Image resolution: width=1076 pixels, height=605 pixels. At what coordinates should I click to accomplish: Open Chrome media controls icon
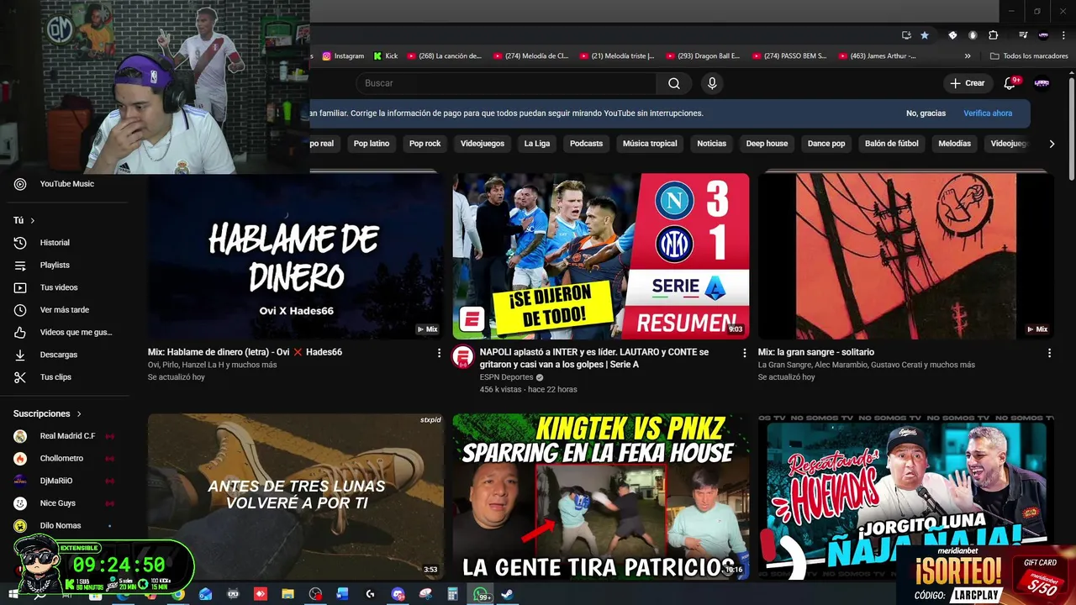[x=1023, y=35]
